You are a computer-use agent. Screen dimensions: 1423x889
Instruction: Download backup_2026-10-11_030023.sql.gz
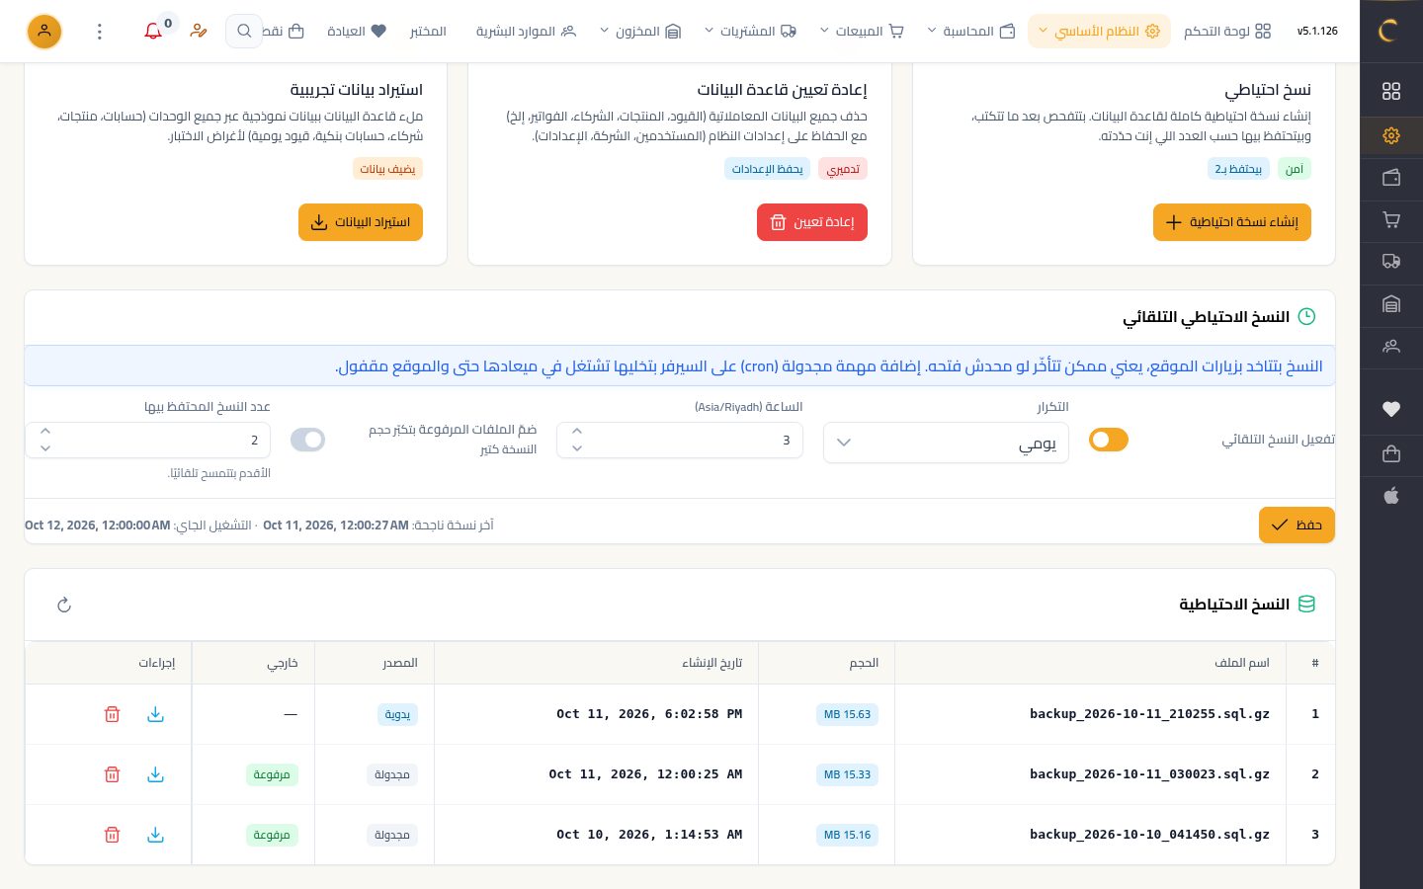[x=155, y=774]
